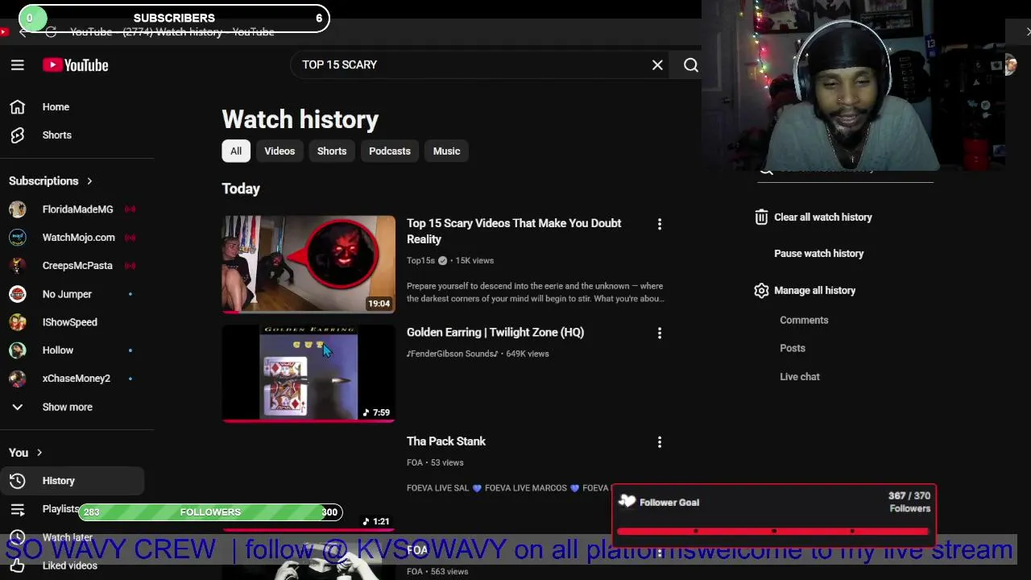Click Pause watch history
Image resolution: width=1031 pixels, height=580 pixels.
[818, 254]
